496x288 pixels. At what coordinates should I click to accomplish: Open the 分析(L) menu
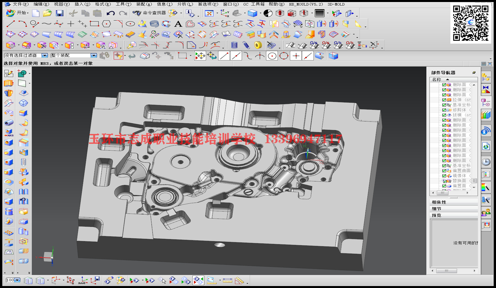[x=185, y=4]
